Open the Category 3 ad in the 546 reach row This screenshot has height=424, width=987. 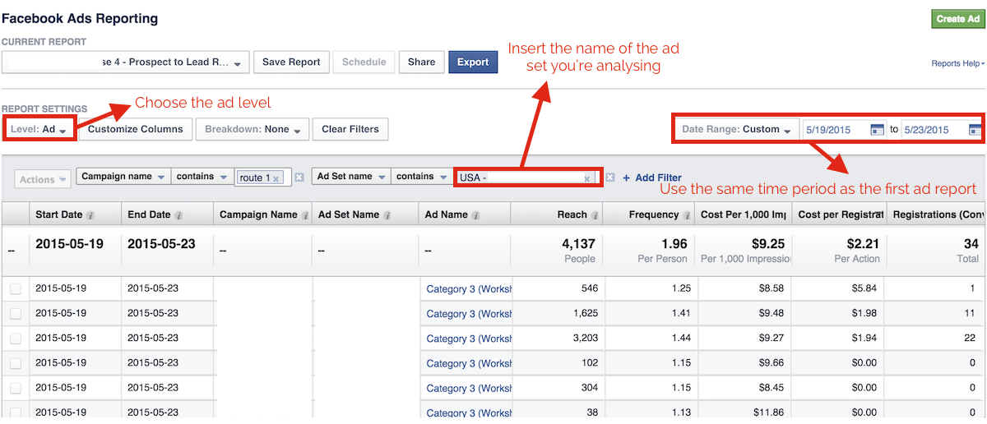(469, 289)
